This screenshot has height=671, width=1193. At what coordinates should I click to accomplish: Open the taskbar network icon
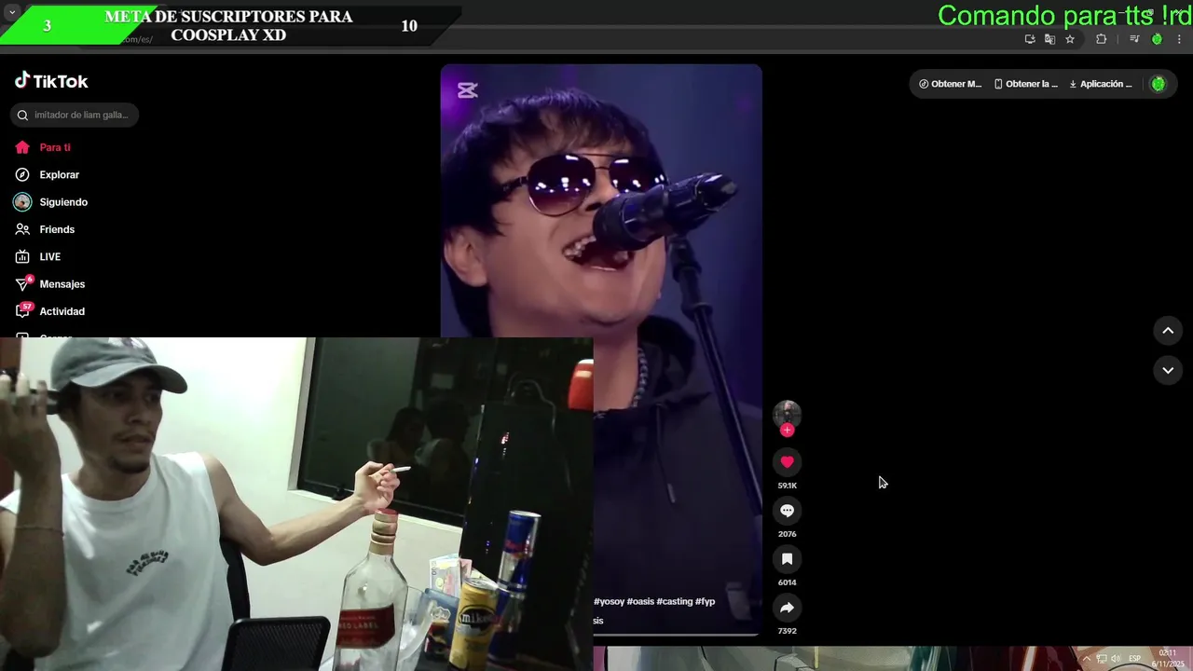[1102, 659]
